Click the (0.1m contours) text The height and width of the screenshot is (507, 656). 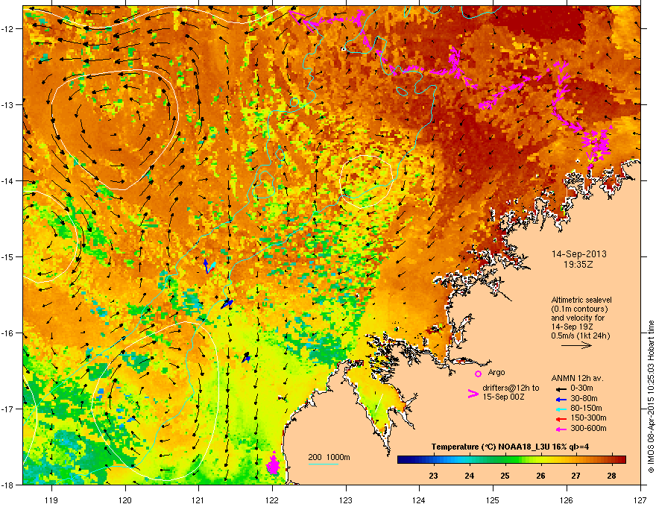[x=579, y=309]
